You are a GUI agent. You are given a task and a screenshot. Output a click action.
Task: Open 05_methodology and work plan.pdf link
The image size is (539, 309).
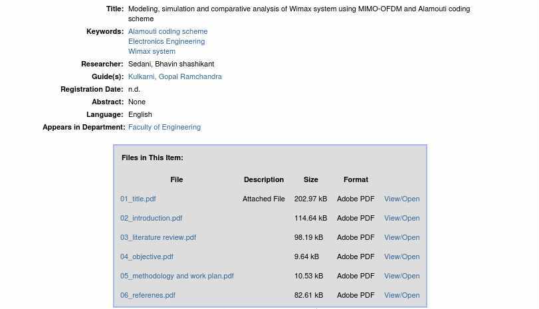(177, 276)
